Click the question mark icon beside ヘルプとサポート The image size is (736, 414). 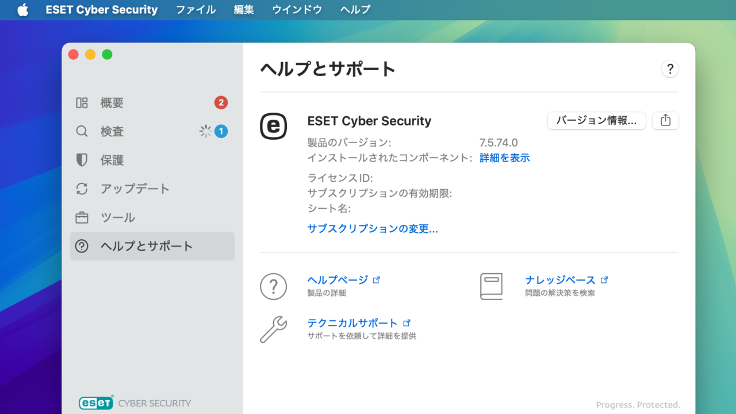coord(82,246)
